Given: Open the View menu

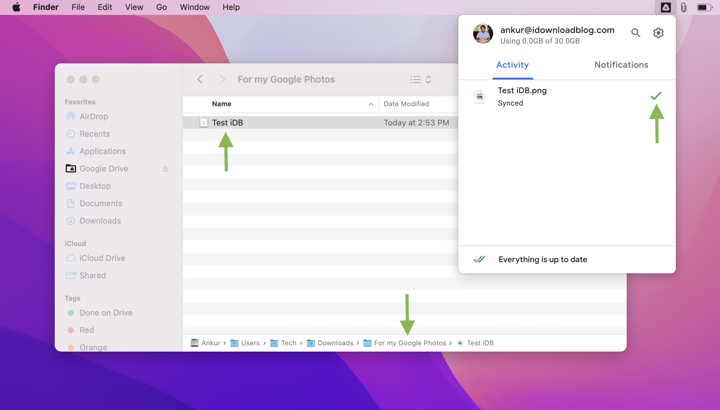Looking at the screenshot, I should click(x=134, y=7).
